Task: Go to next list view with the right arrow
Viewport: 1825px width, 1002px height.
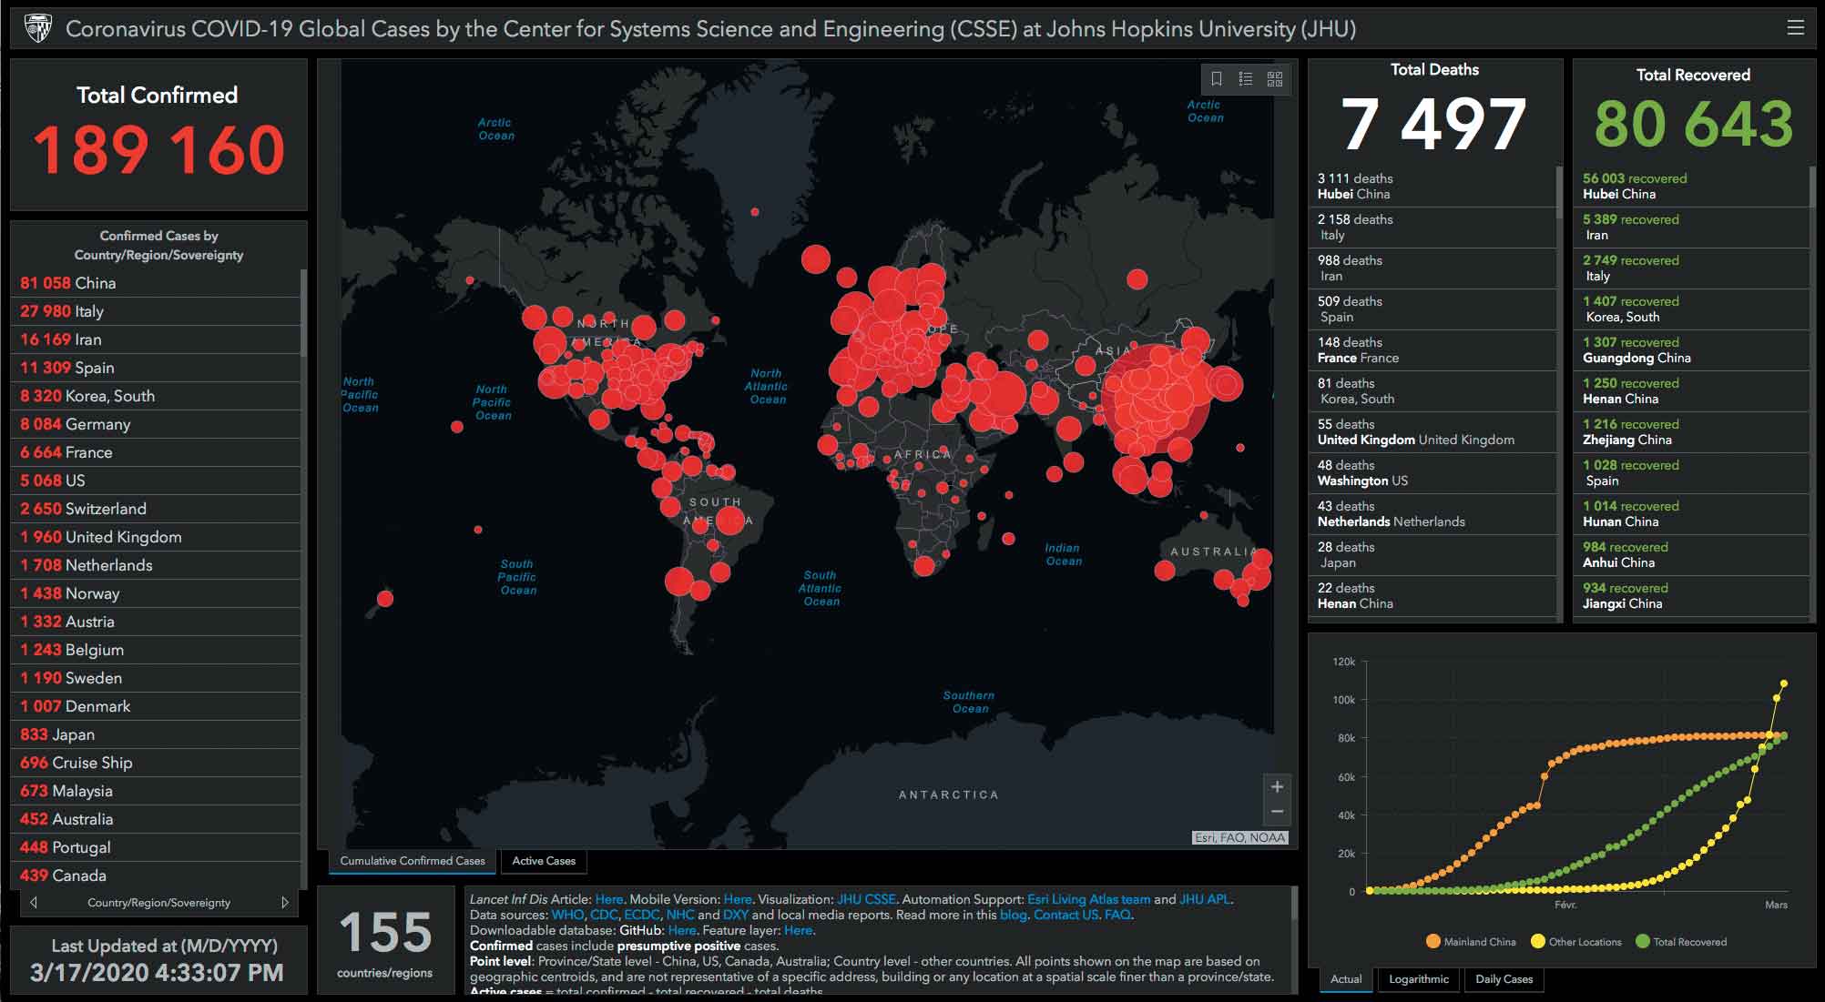Action: tap(285, 903)
